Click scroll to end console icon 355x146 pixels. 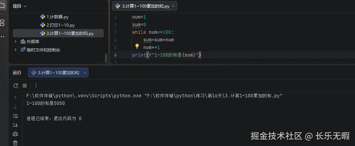click(15, 125)
